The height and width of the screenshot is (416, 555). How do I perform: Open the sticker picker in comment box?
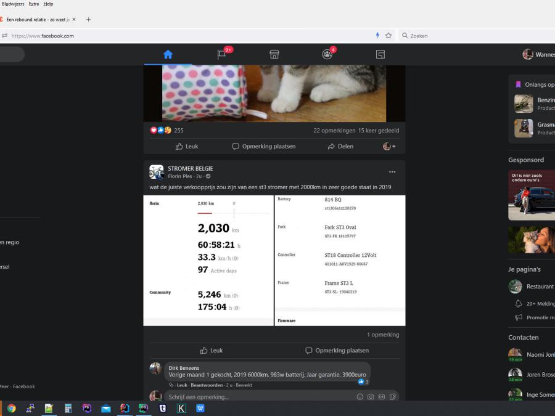392,397
